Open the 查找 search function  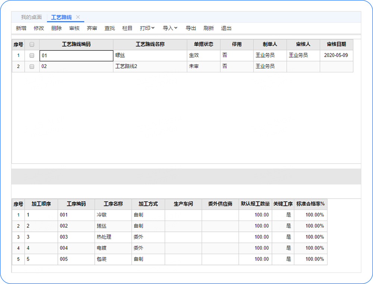pos(110,28)
